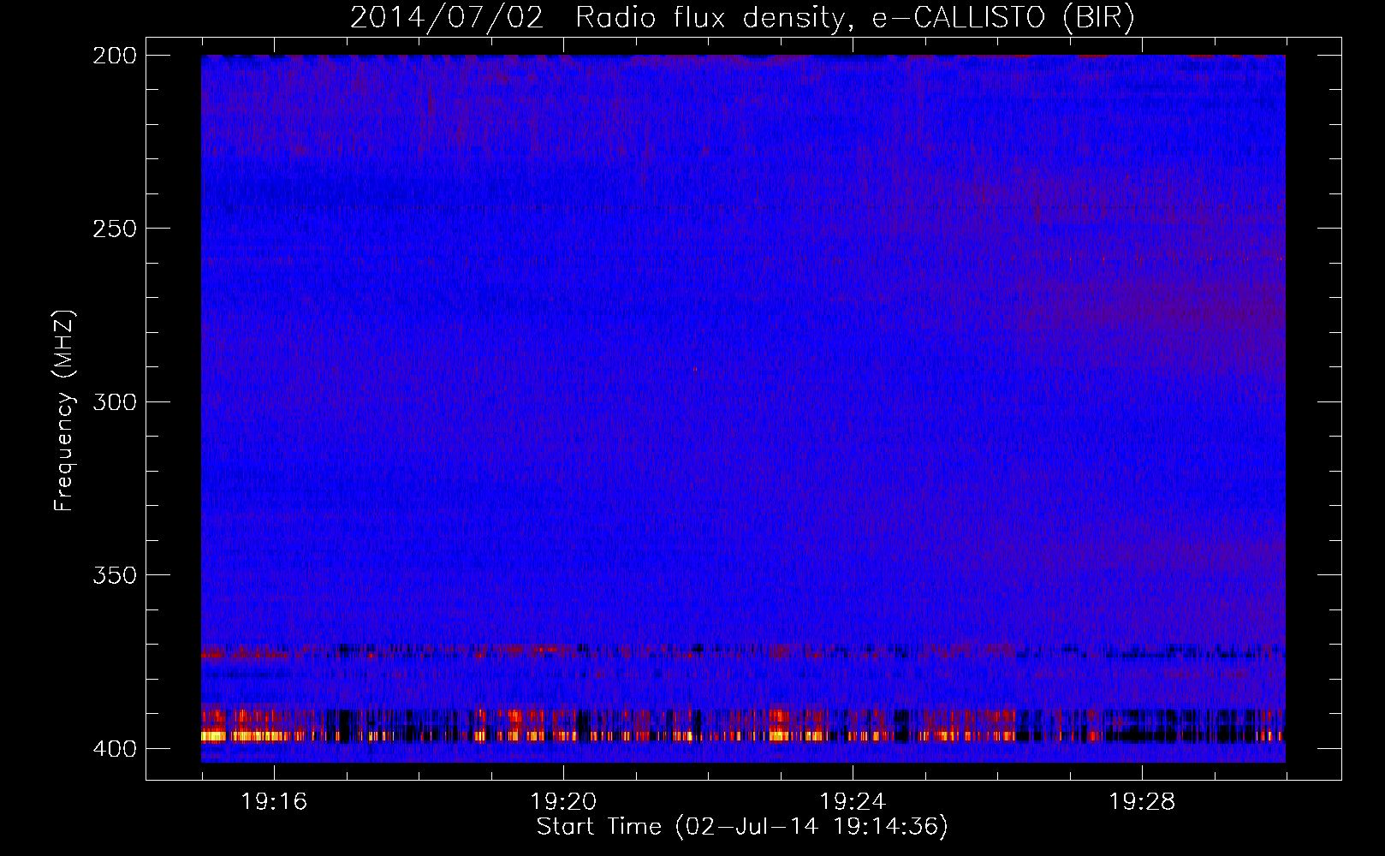Click the 350 frequency tick label
The image size is (1385, 856).
point(115,574)
